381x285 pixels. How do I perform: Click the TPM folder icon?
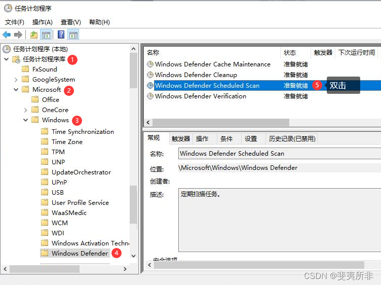pyautogui.click(x=45, y=152)
